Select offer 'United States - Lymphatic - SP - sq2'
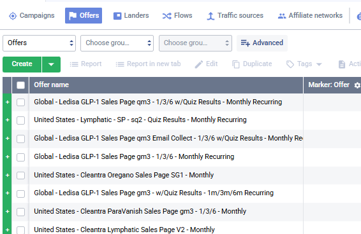 (140, 120)
